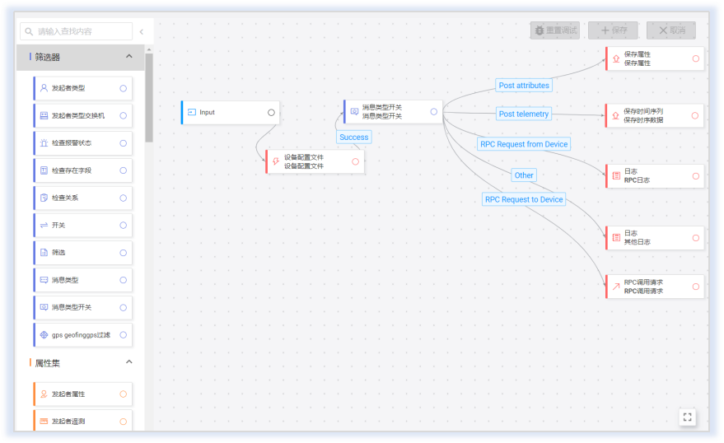Image resolution: width=724 pixels, height=443 pixels.
Task: Select the gps geofinggps过滤 text row
Action: (x=83, y=335)
